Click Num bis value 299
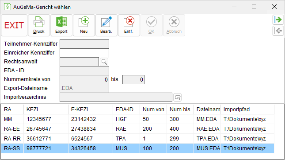The image size is (285, 160). coord(174,139)
